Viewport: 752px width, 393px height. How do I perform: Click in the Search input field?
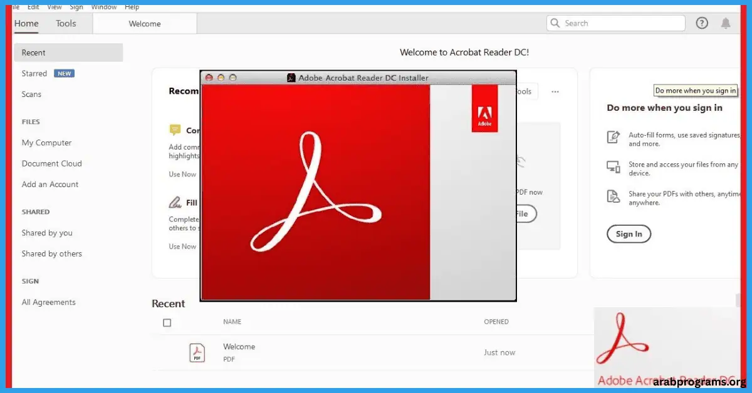point(615,23)
